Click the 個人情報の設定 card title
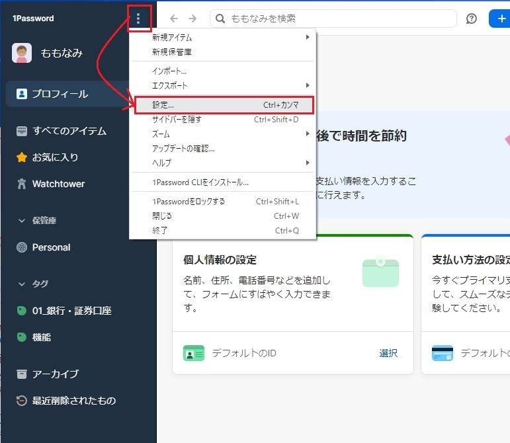The width and height of the screenshot is (510, 443). [220, 260]
